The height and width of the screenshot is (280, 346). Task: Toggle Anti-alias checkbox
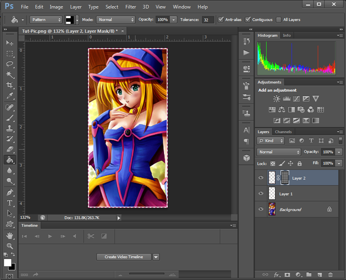click(221, 20)
